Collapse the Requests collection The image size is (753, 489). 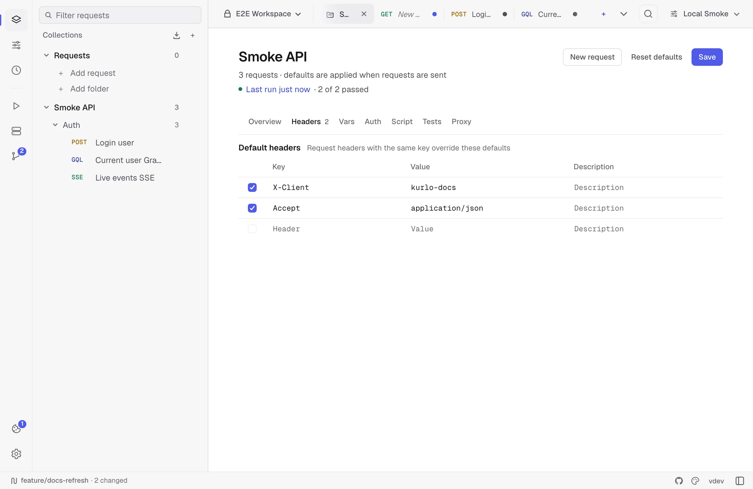(46, 55)
